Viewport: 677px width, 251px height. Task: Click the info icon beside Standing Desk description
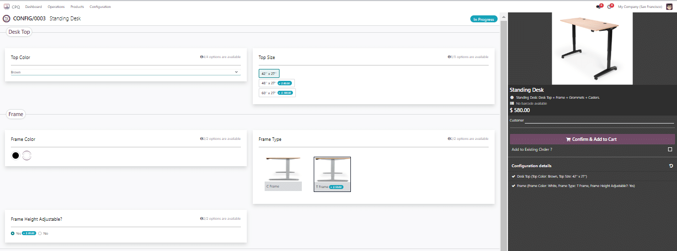click(x=512, y=98)
